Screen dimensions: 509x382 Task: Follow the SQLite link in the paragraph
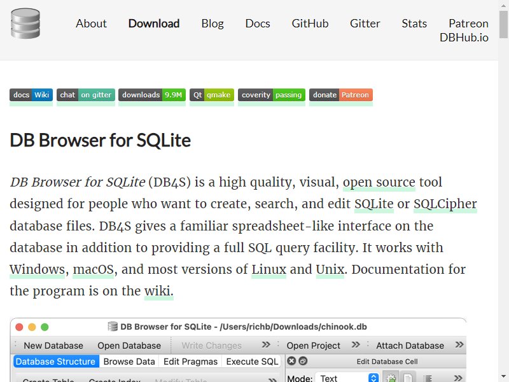point(374,204)
